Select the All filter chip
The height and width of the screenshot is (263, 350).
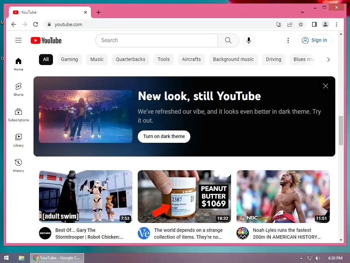[46, 60]
